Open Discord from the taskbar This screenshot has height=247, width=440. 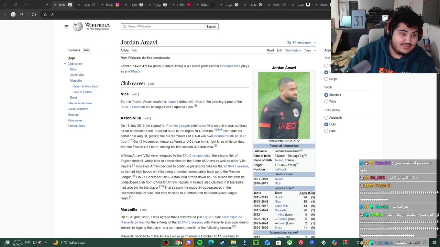tap(188, 243)
